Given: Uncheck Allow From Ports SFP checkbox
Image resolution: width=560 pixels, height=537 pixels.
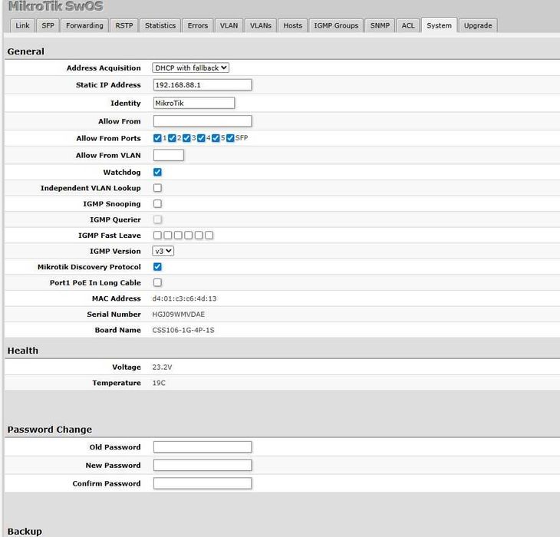Looking at the screenshot, I should (230, 138).
